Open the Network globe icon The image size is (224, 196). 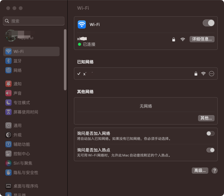click(8, 70)
